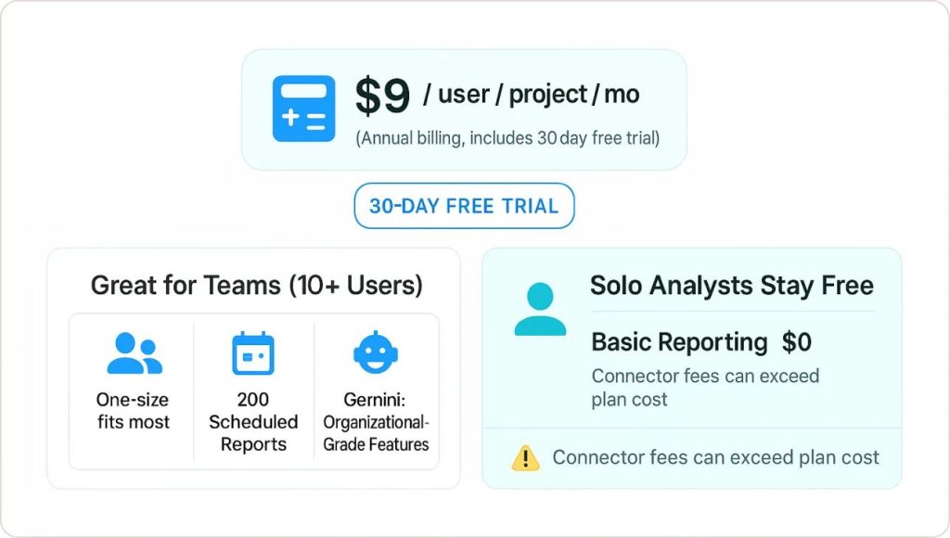Select the "Basic Reporting $0" line
Viewport: 950px width, 538px height.
click(x=701, y=342)
